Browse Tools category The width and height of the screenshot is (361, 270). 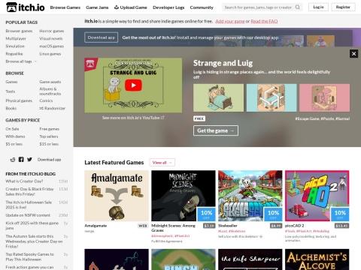coord(11,91)
